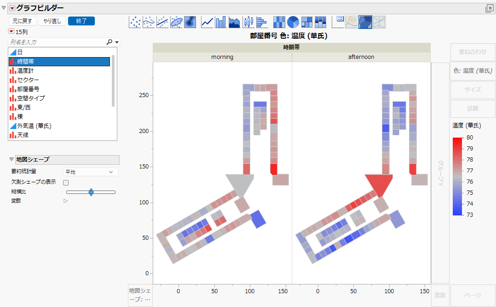The width and height of the screenshot is (496, 307).
Task: Select the 棟 column
Action: coord(59,116)
